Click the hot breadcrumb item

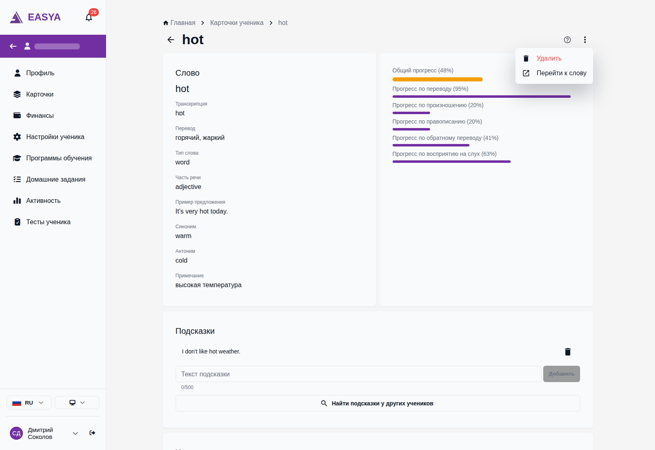coord(283,23)
